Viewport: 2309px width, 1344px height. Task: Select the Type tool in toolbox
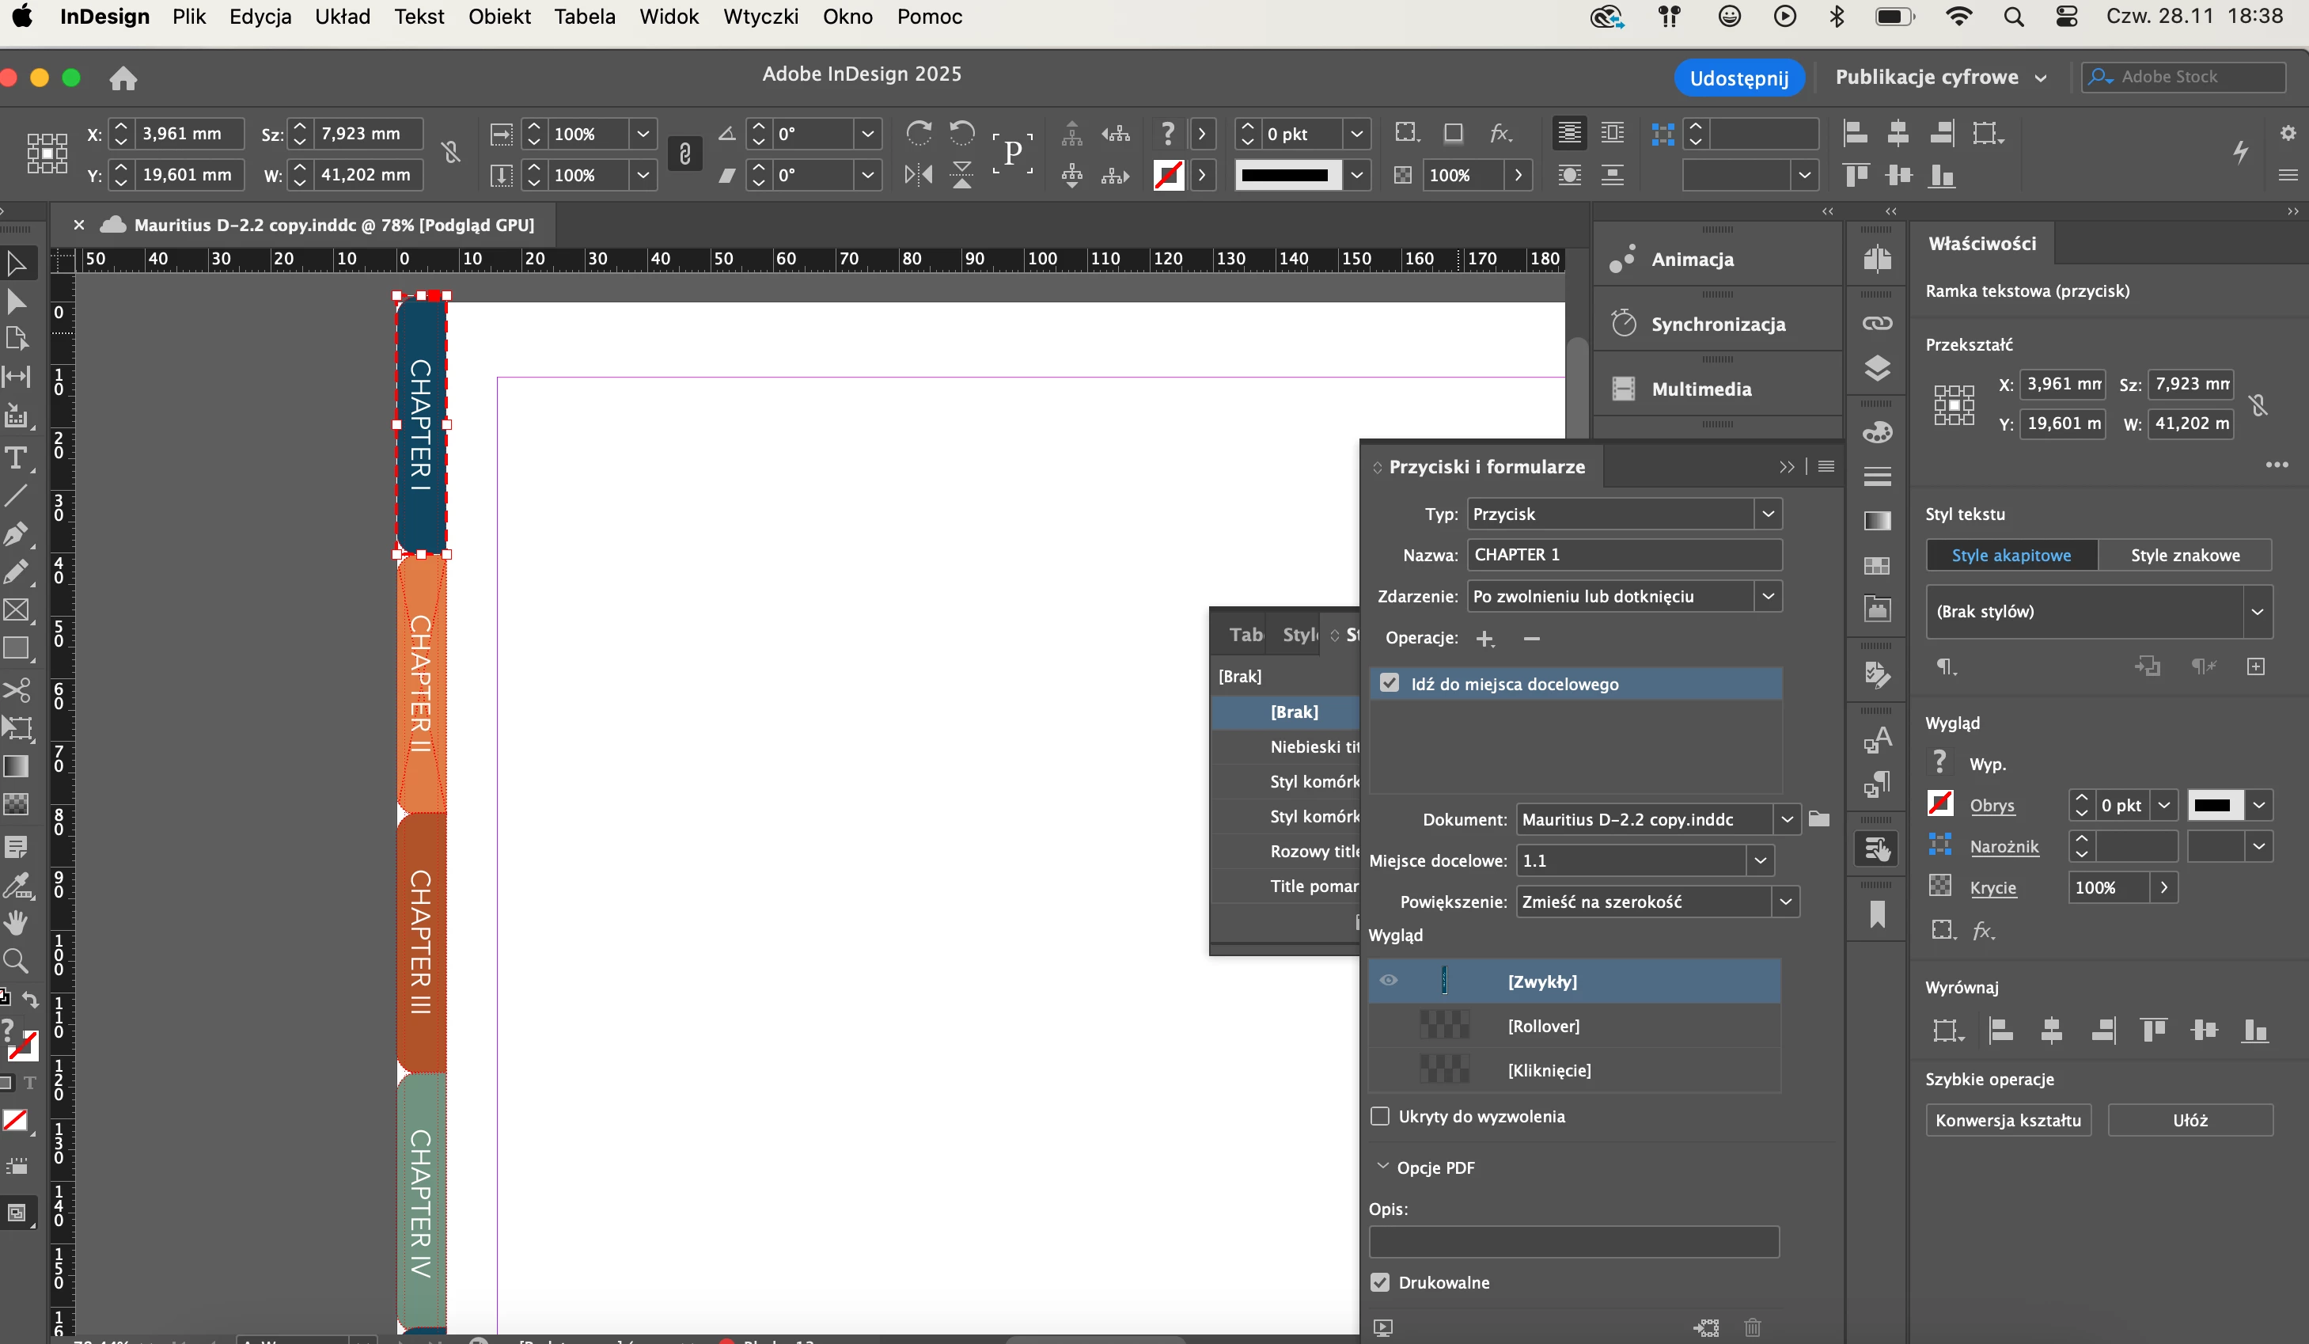[17, 457]
